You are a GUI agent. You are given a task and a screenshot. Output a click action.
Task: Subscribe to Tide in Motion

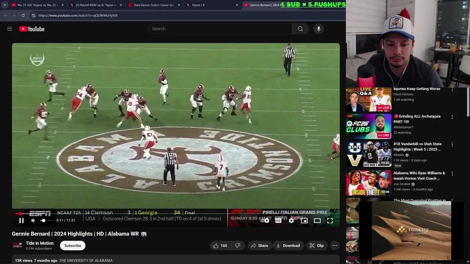point(73,246)
